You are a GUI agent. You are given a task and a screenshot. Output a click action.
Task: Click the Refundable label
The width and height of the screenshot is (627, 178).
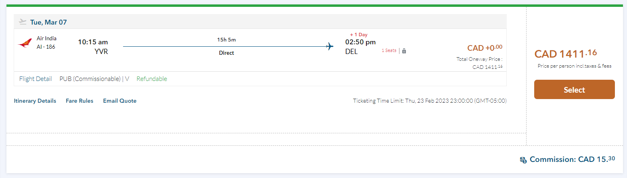pyautogui.click(x=152, y=79)
